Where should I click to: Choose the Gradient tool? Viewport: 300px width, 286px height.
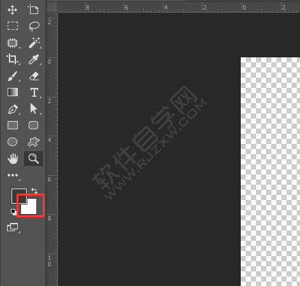click(x=13, y=92)
